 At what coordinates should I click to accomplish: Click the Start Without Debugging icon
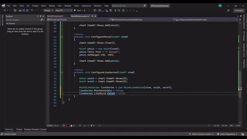pyautogui.click(x=85, y=10)
